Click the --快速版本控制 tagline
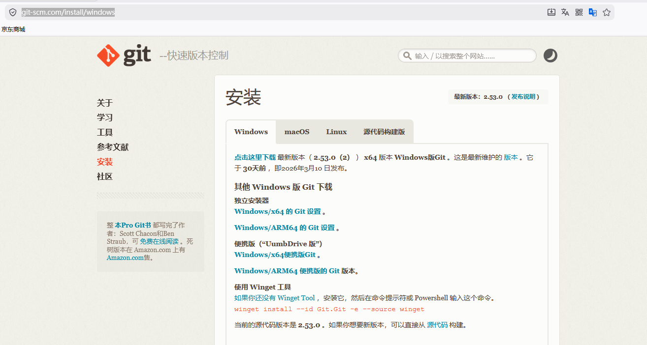 (x=194, y=56)
